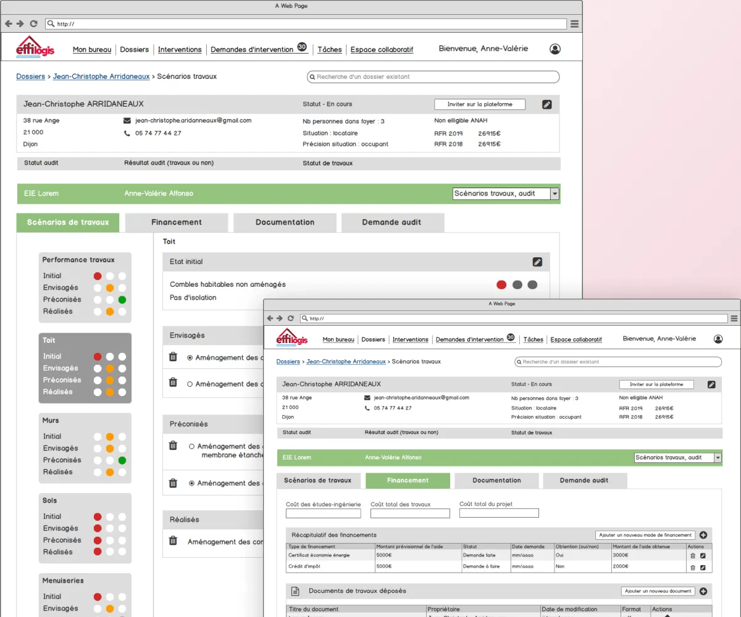
Task: Select the unchecked radio option under Envisagés
Action: pos(190,384)
